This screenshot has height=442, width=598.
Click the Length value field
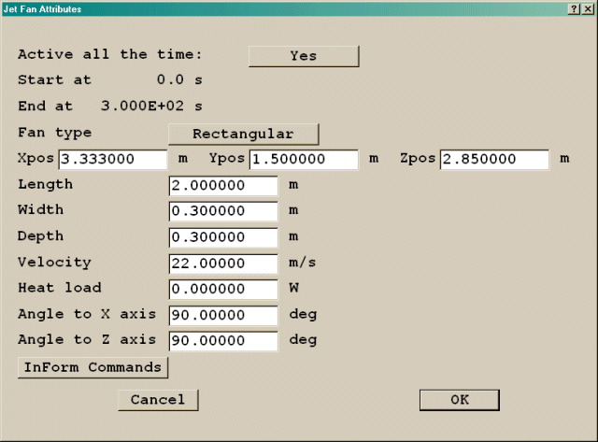click(x=223, y=186)
